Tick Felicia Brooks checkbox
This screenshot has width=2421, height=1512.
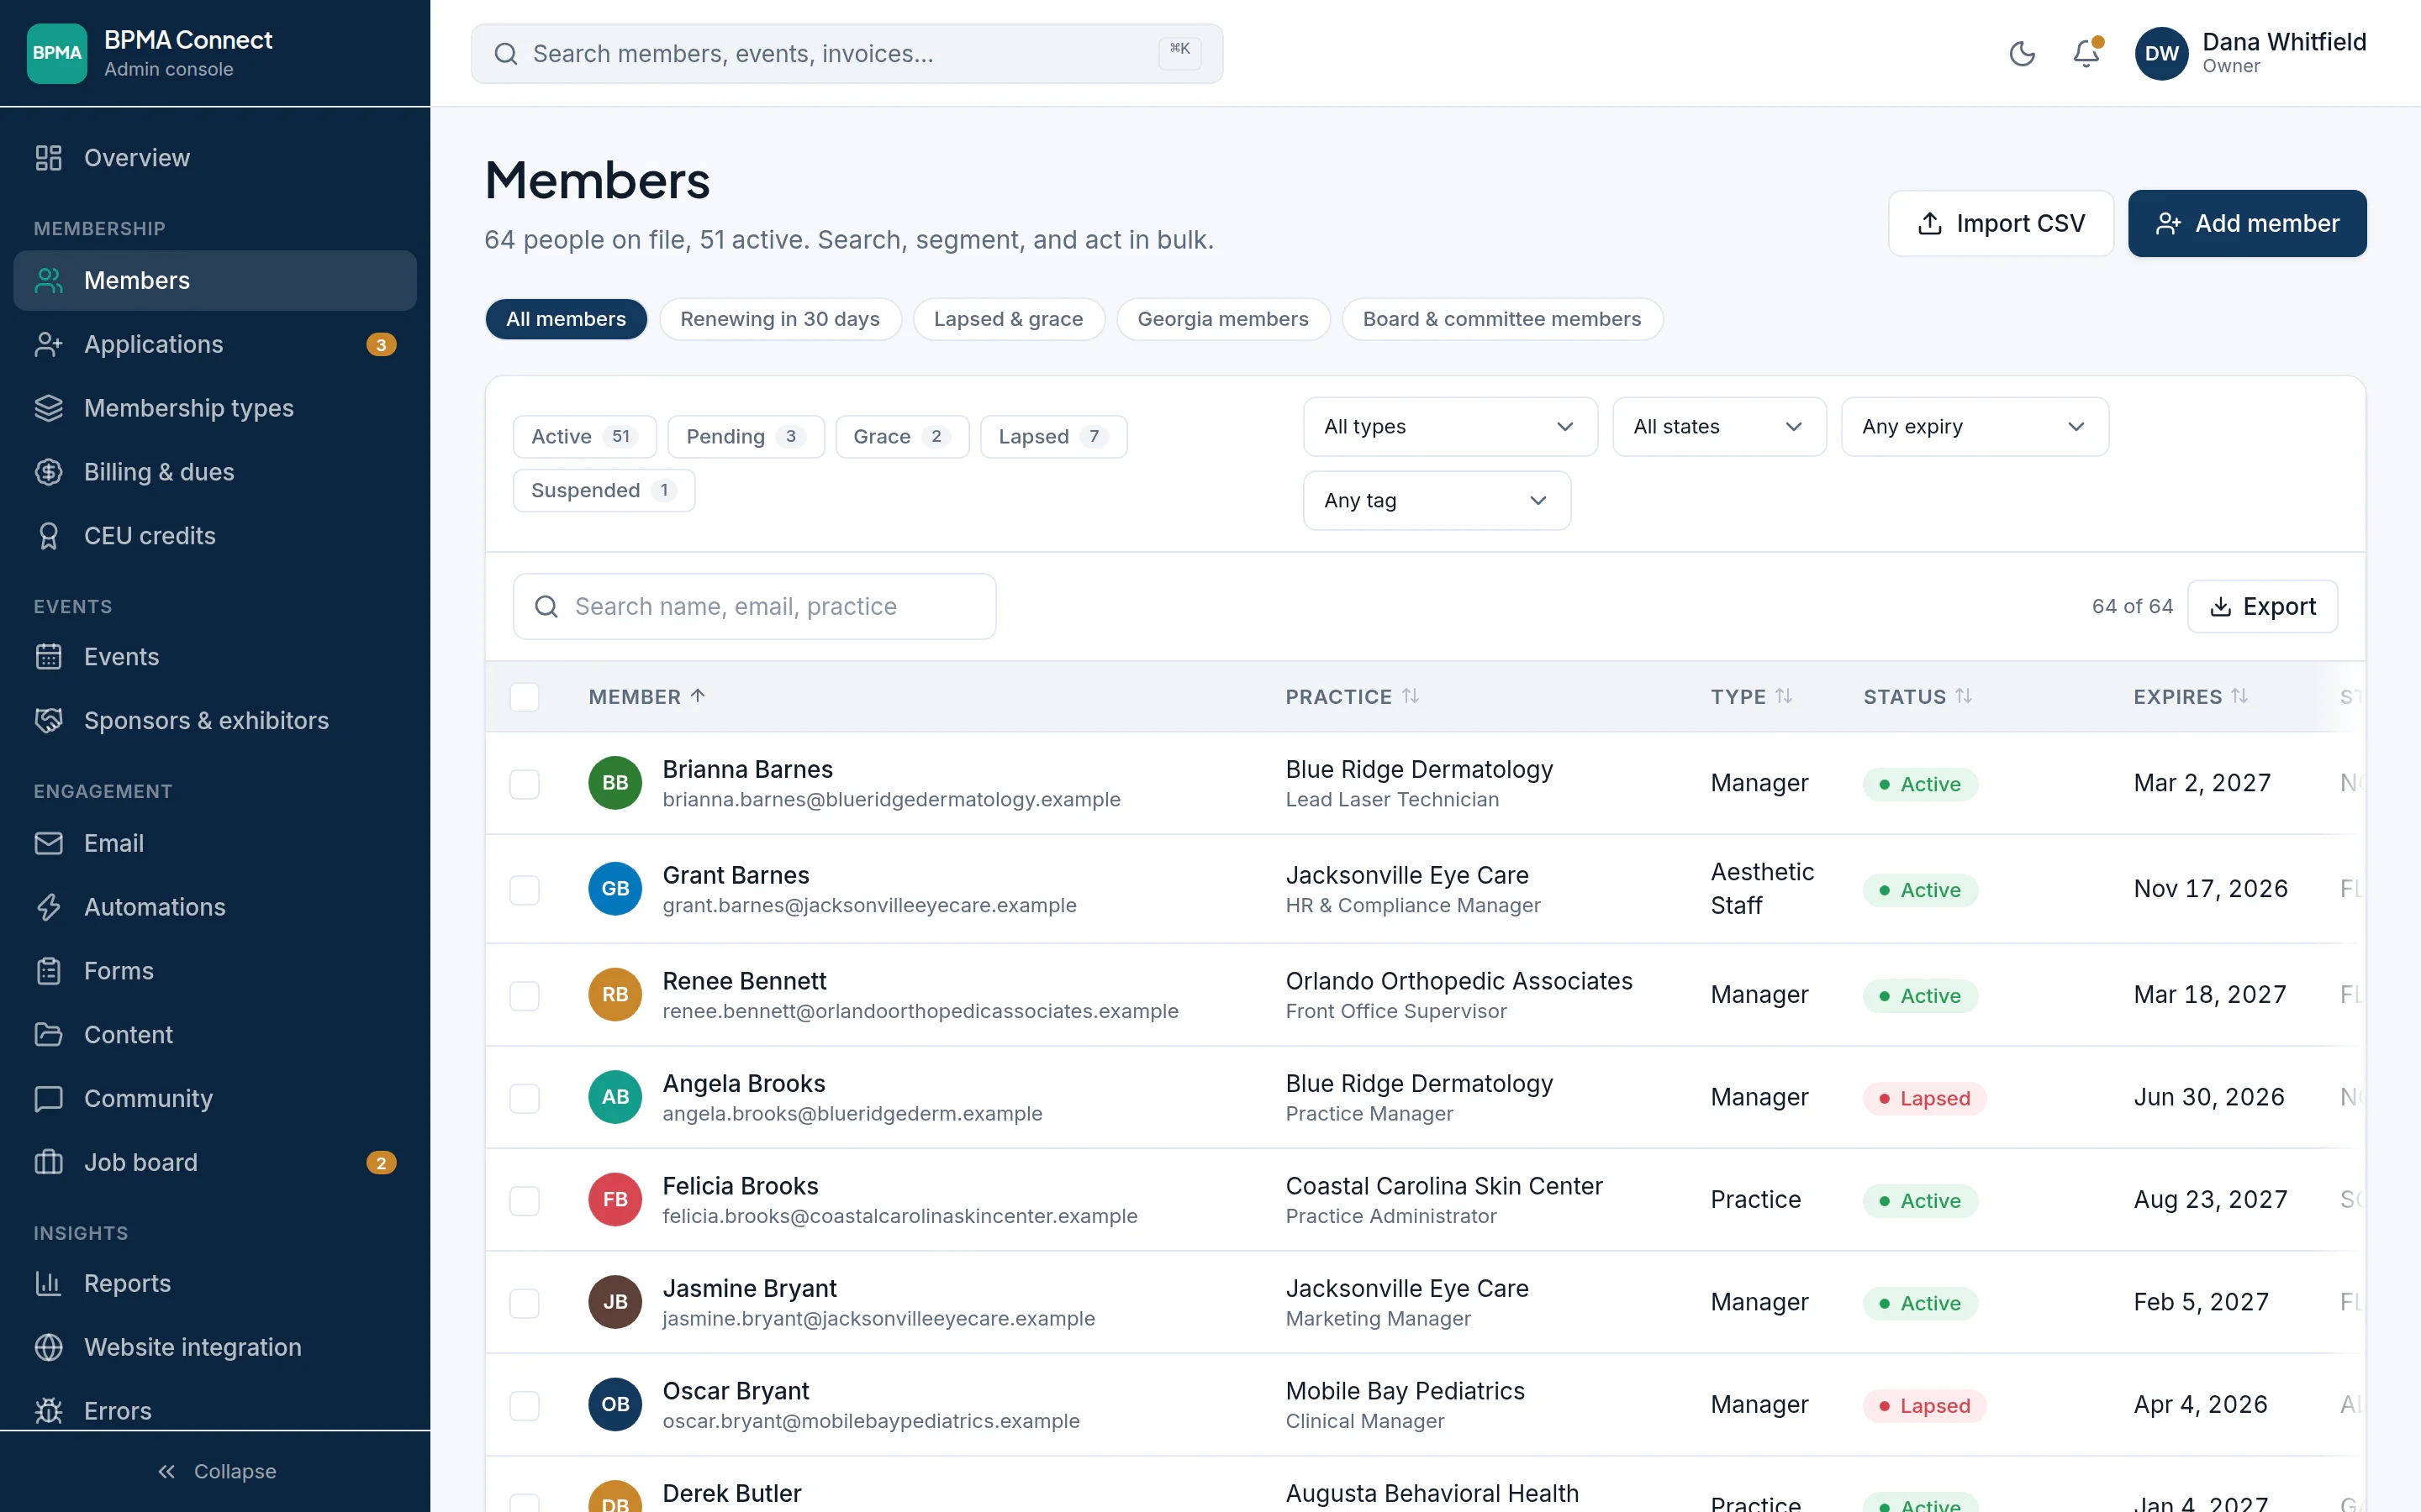525,1200
